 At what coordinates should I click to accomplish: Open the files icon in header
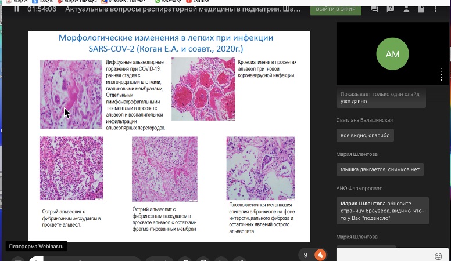click(x=421, y=9)
